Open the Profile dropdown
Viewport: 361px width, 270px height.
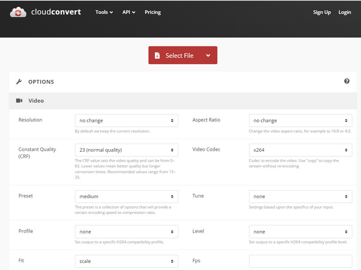(x=126, y=232)
